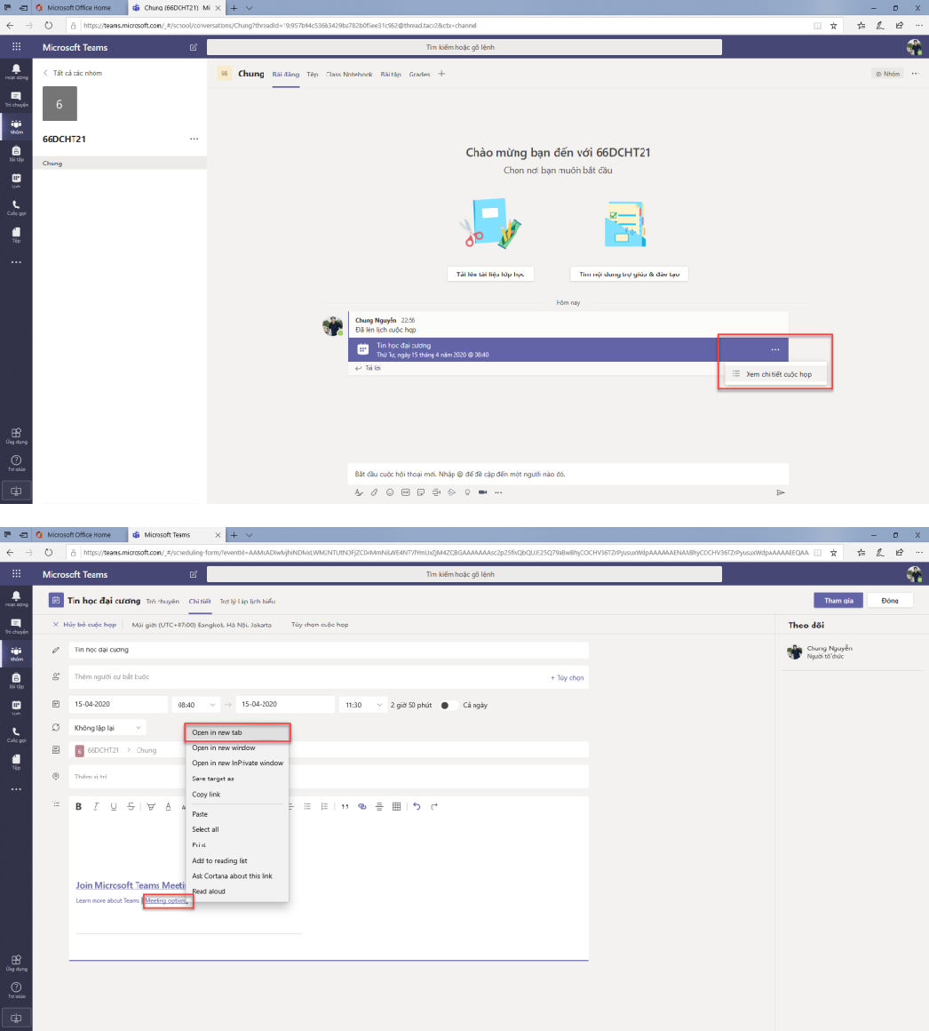Click the three dots on Tin học đại cương meeting card
929x1031 pixels.
tap(774, 349)
